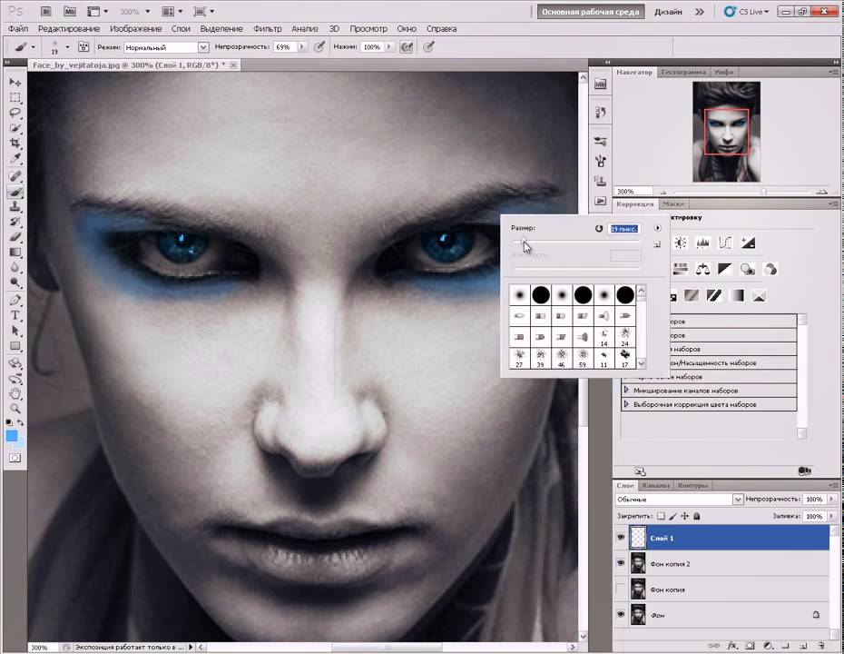
Task: Open the foreground color swatch
Action: (12, 436)
